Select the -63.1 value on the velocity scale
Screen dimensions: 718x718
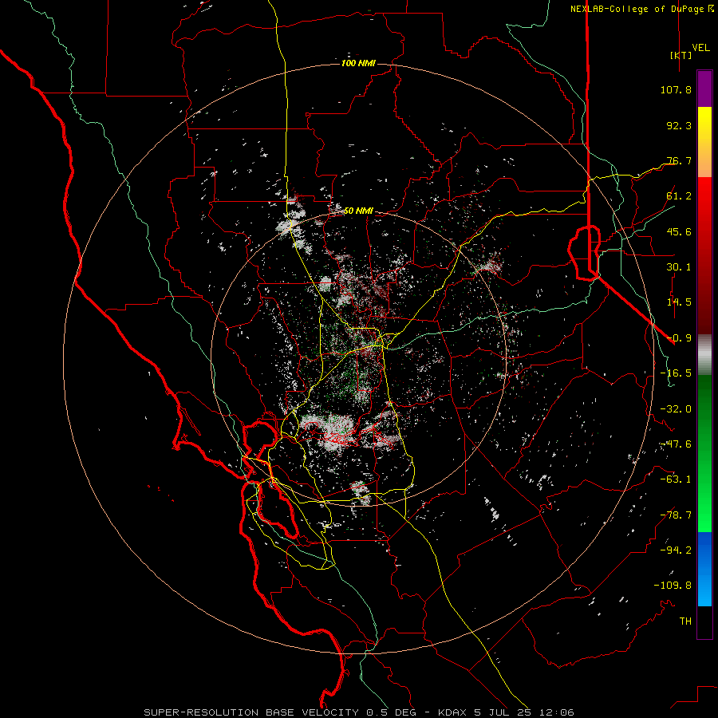coord(676,479)
